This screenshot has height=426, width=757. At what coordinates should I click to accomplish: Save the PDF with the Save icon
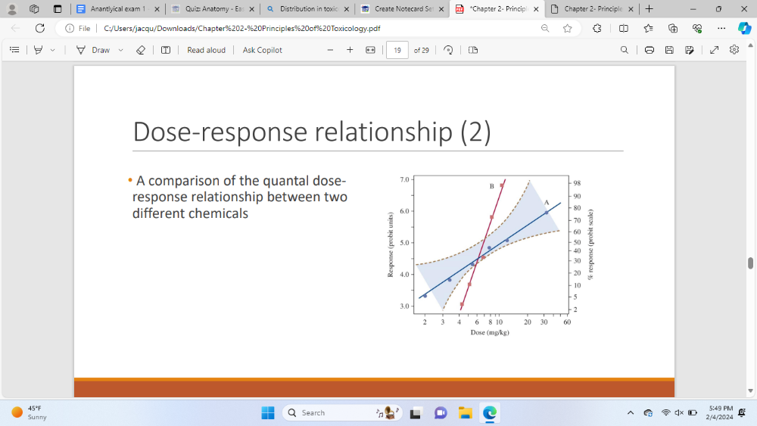[x=669, y=50]
